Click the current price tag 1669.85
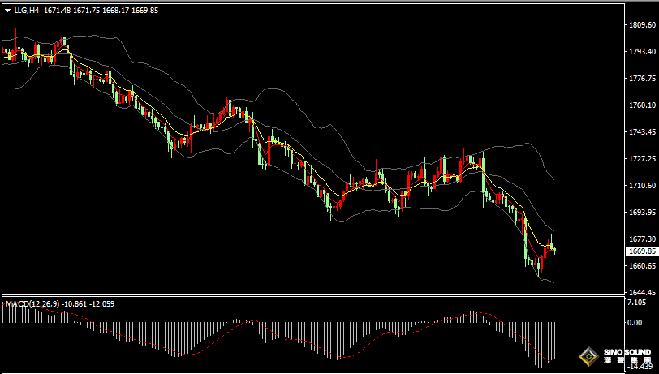The width and height of the screenshot is (659, 374). point(641,251)
